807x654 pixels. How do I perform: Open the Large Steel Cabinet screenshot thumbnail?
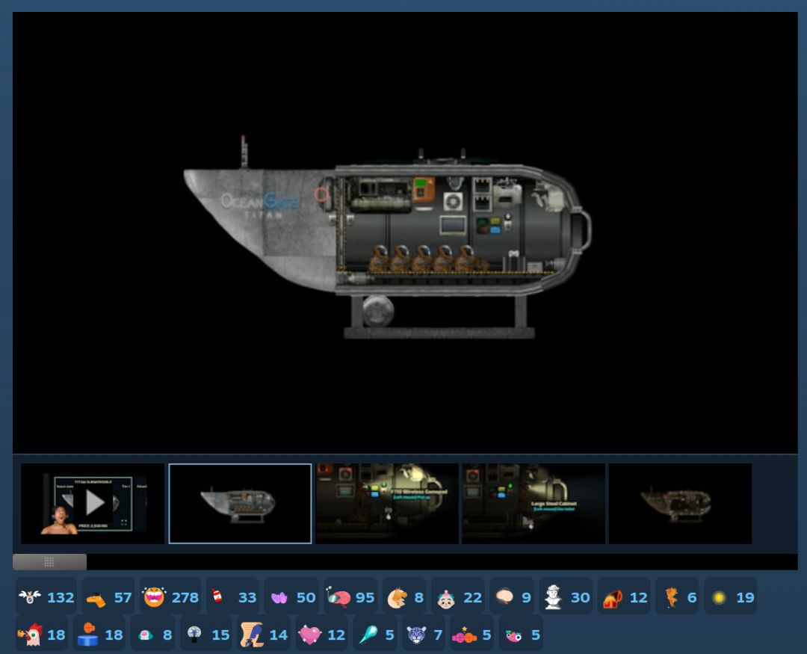coord(534,503)
